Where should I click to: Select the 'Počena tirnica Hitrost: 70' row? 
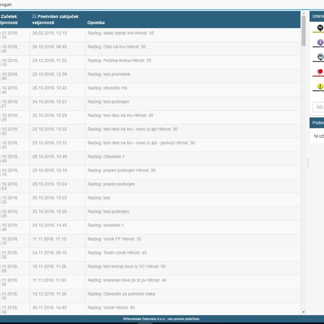coord(120,60)
